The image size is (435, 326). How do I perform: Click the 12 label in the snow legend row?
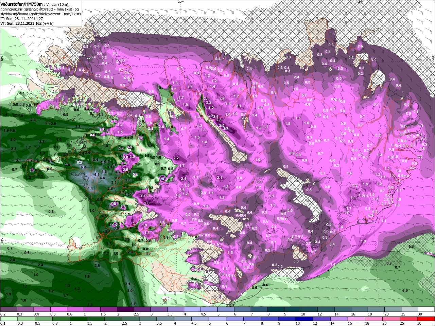click(x=320, y=314)
